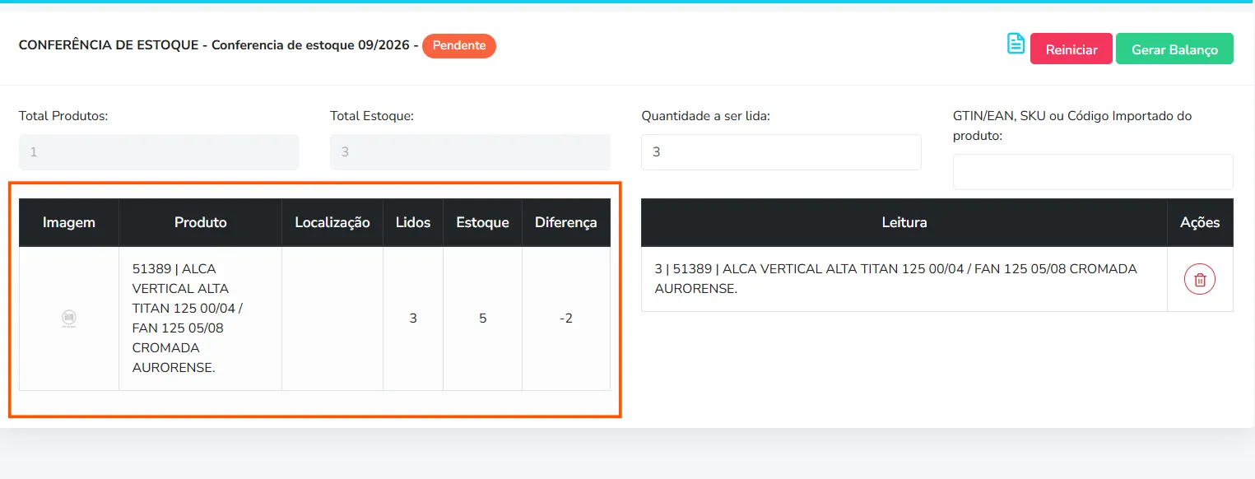Delete the 51389 reading entry
The width and height of the screenshot is (1255, 479).
(x=1200, y=279)
